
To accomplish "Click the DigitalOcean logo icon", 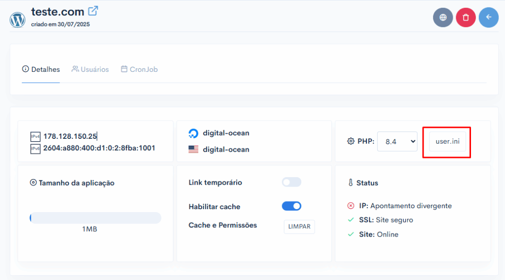I will (x=193, y=133).
